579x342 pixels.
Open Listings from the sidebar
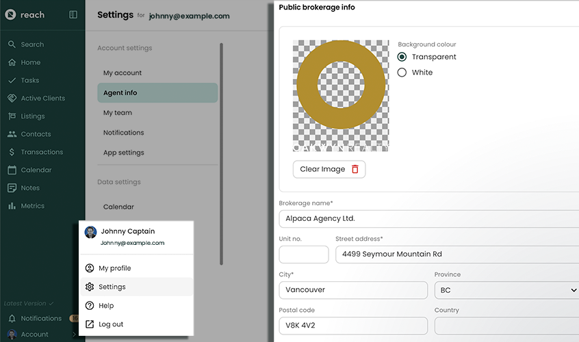pyautogui.click(x=32, y=116)
